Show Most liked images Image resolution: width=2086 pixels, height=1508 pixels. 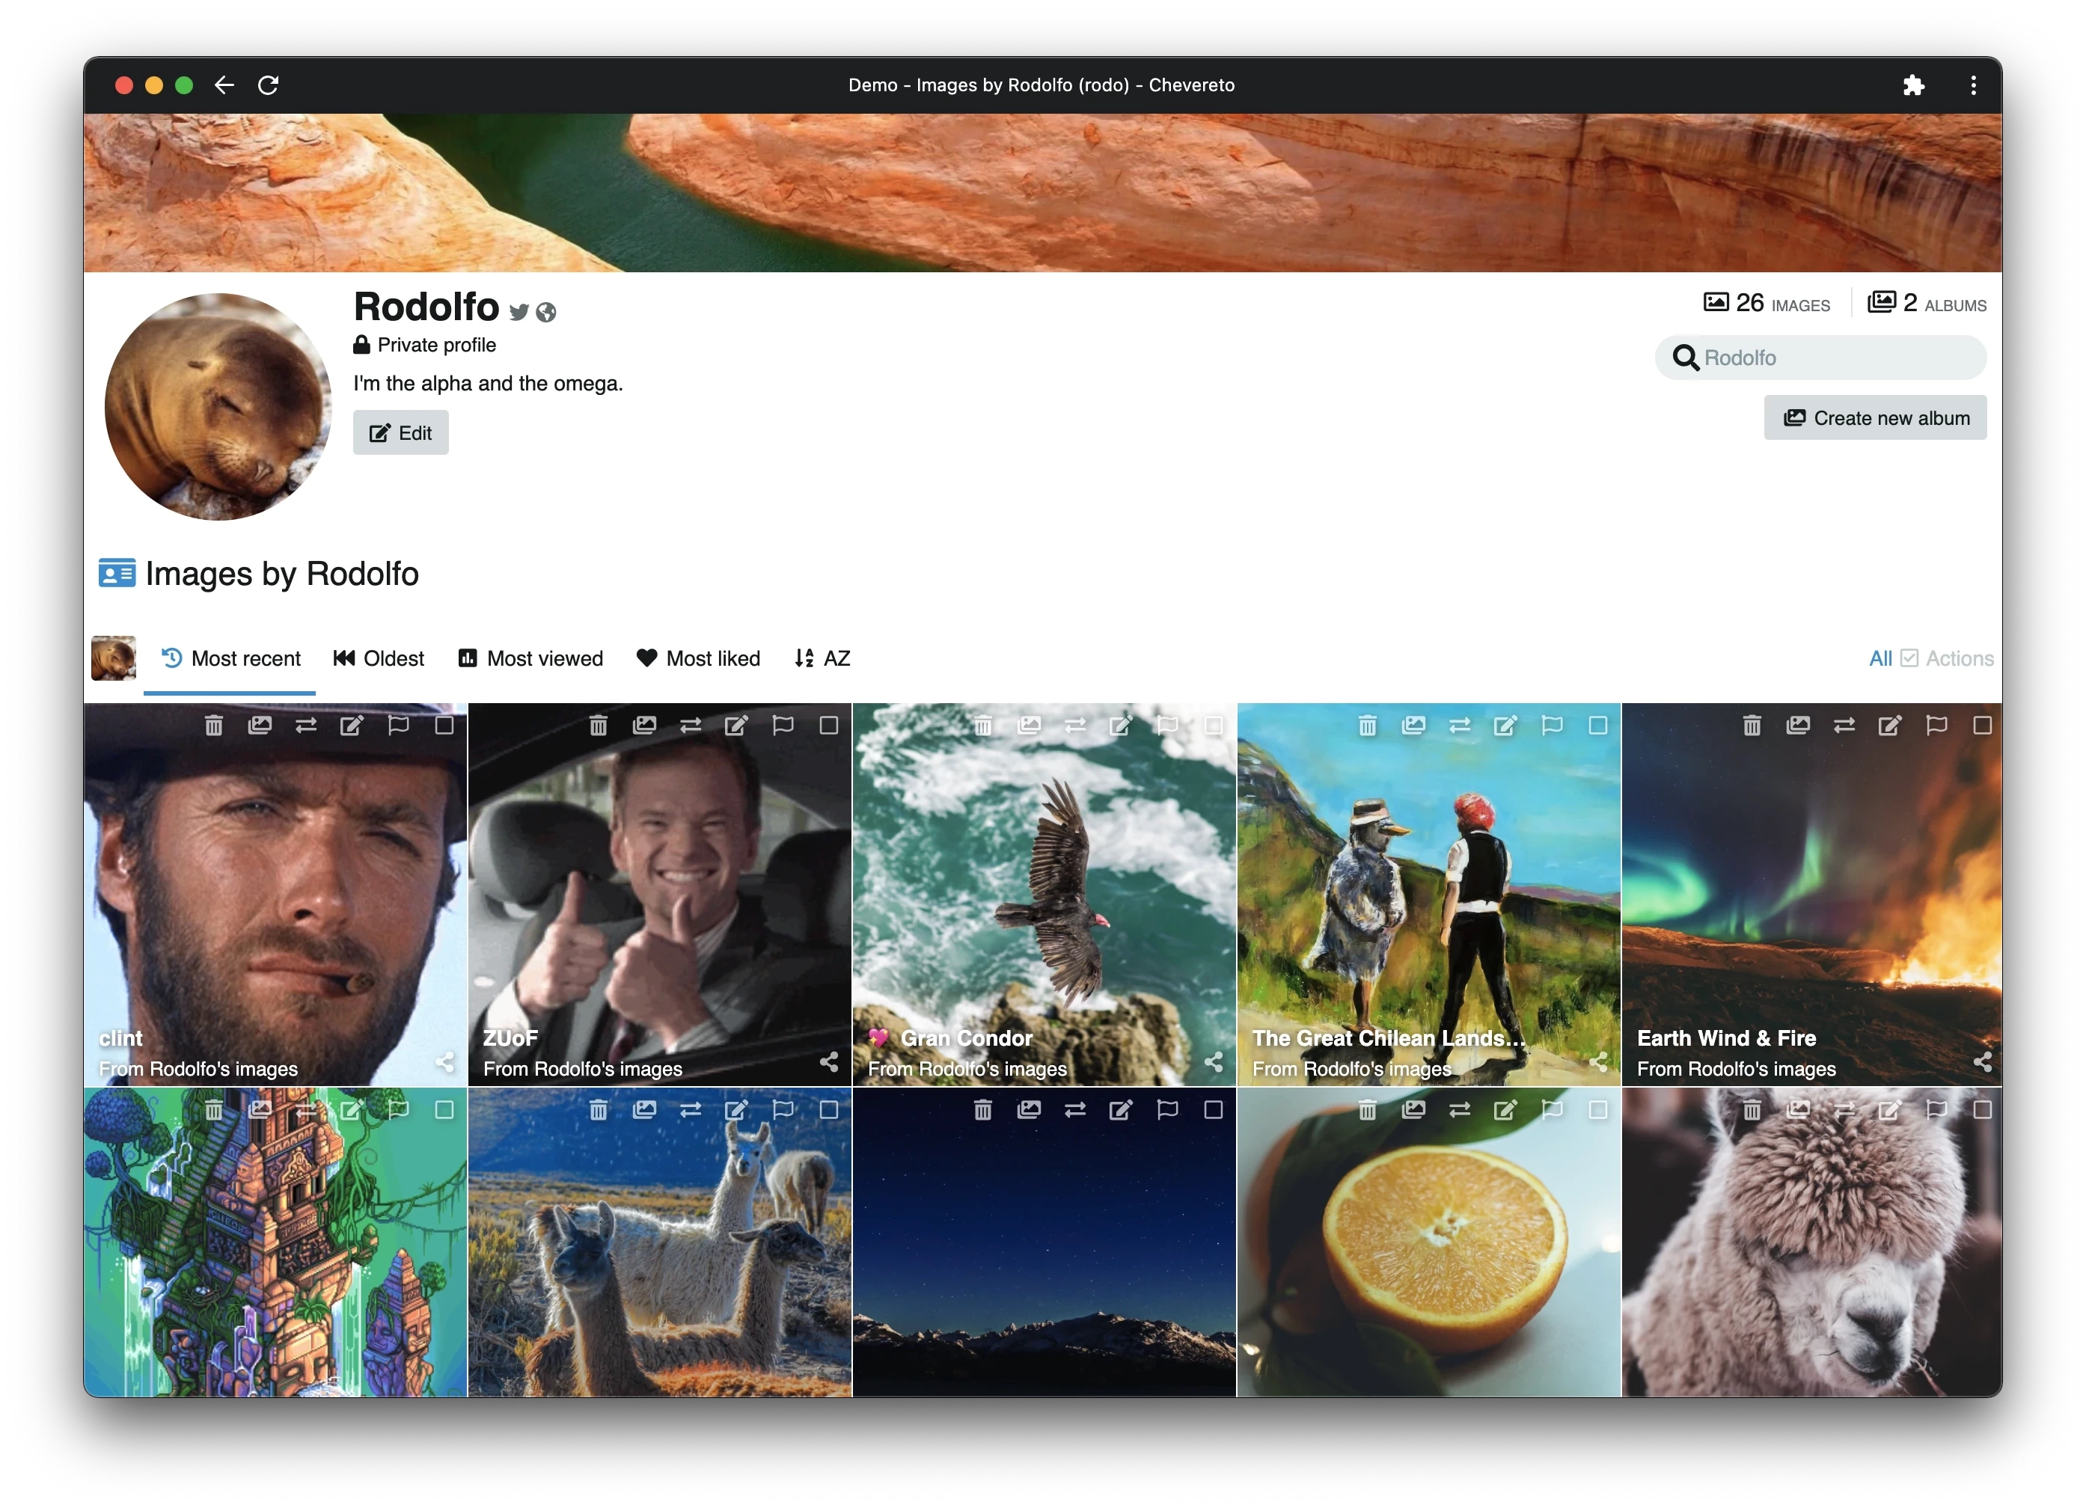(698, 658)
